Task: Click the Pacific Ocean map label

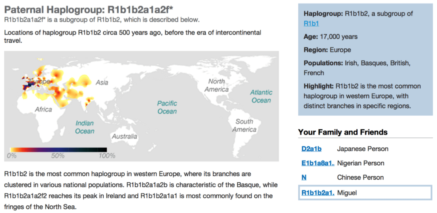Action: click(167, 107)
